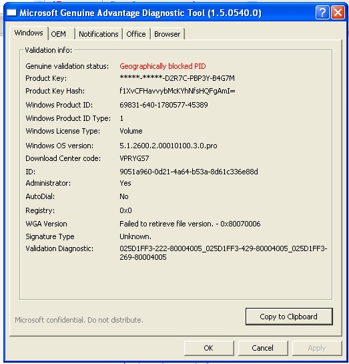Click the grayed-out Apply button

317,348
